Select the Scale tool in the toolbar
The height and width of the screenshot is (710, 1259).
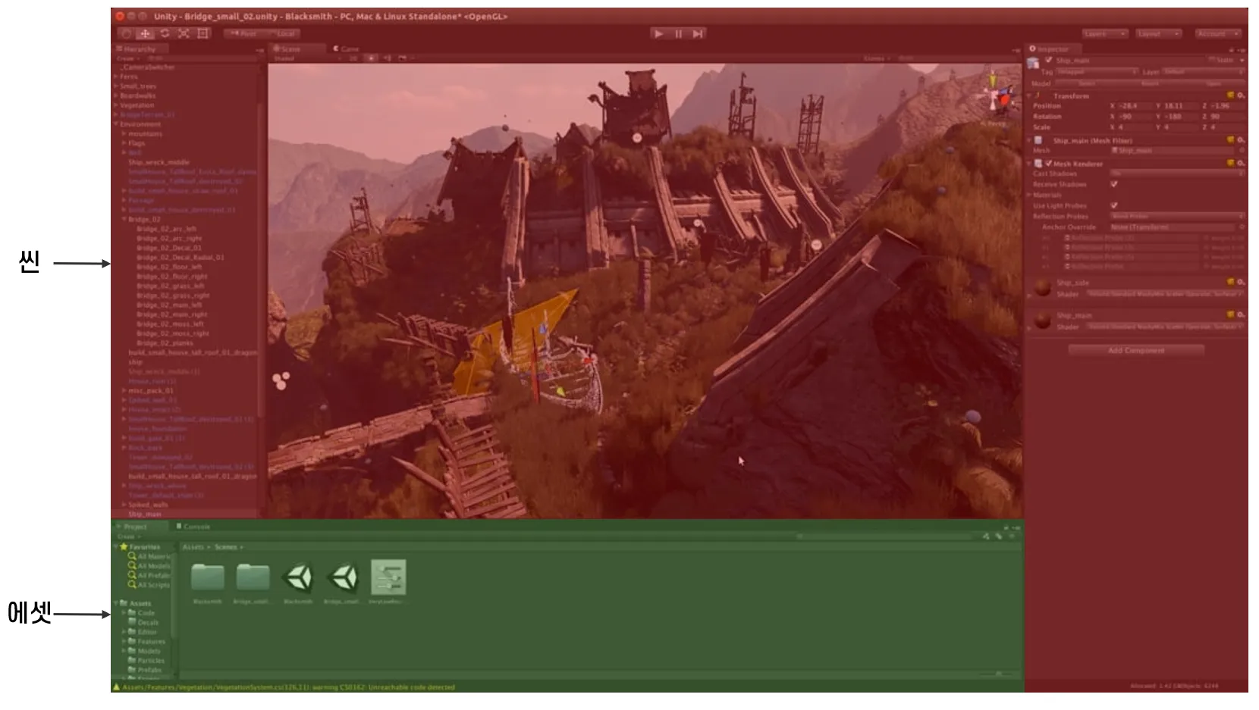pos(184,33)
